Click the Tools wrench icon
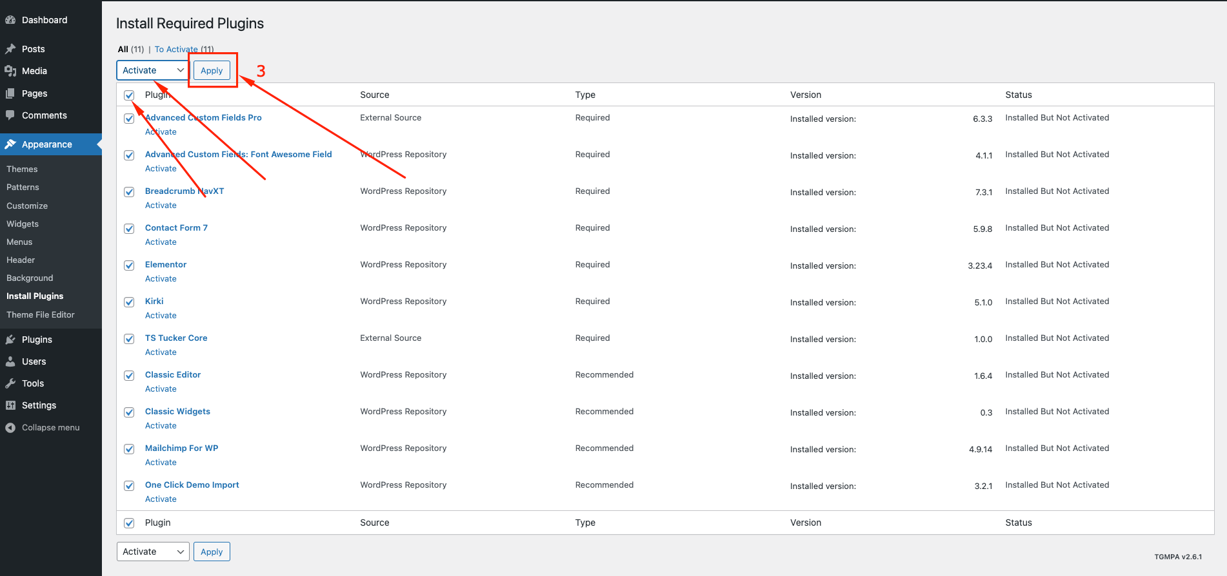The image size is (1227, 576). click(10, 383)
